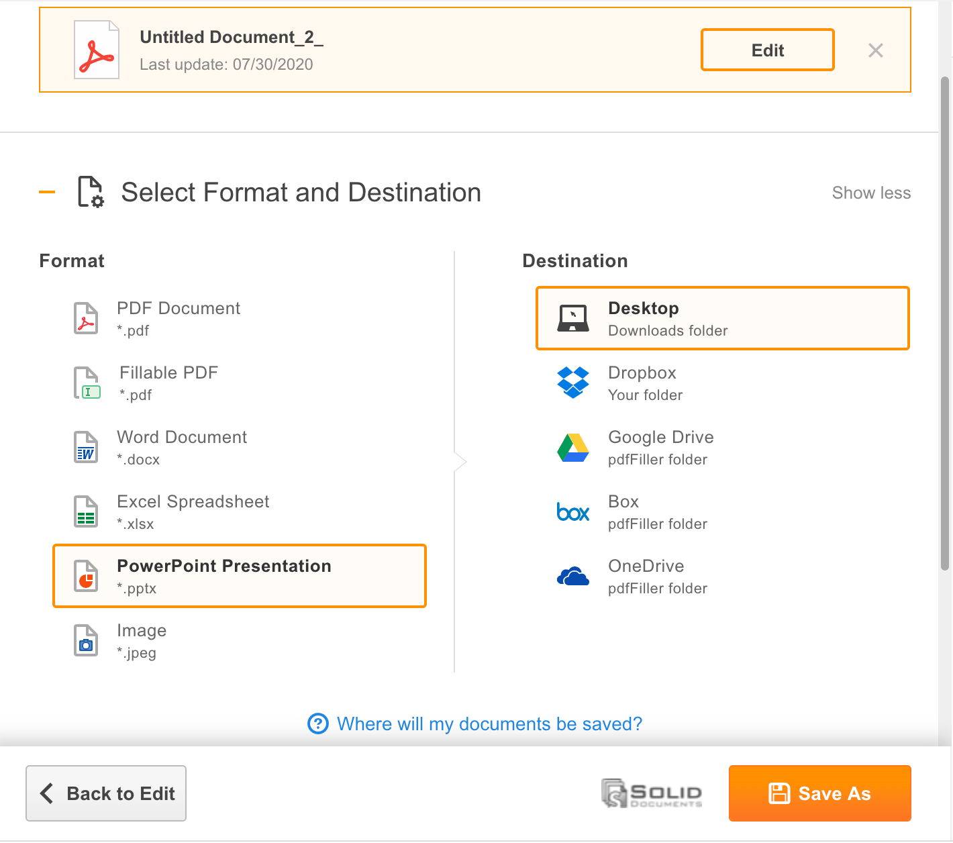
Task: Open the Select Format and Destination header
Action: pos(301,192)
